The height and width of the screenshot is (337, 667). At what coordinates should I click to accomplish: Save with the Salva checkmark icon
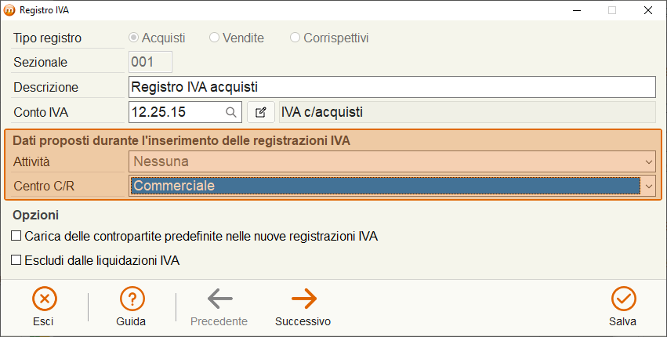pos(623,299)
